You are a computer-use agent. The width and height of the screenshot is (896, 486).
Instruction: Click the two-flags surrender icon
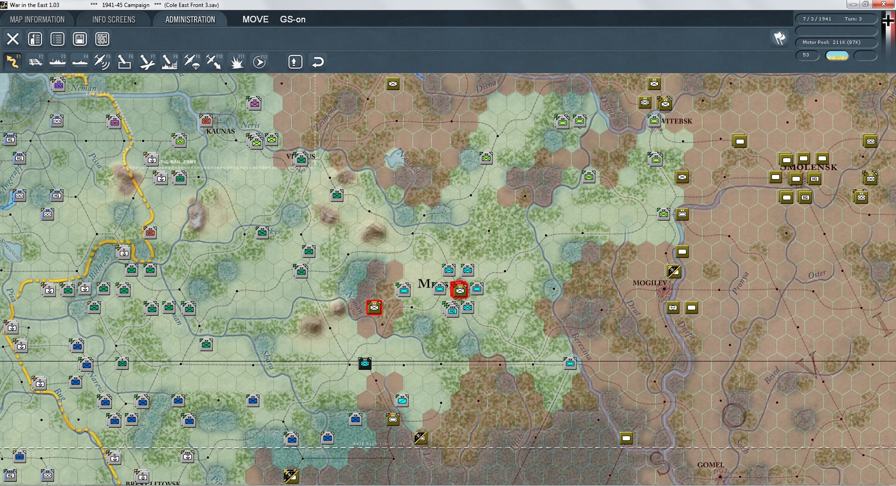779,38
